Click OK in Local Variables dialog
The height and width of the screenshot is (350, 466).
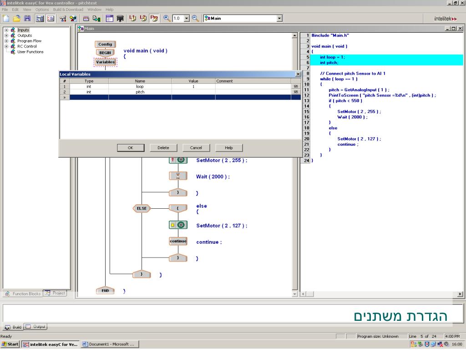(131, 148)
